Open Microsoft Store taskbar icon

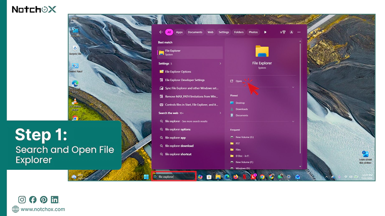pyautogui.click(x=209, y=177)
